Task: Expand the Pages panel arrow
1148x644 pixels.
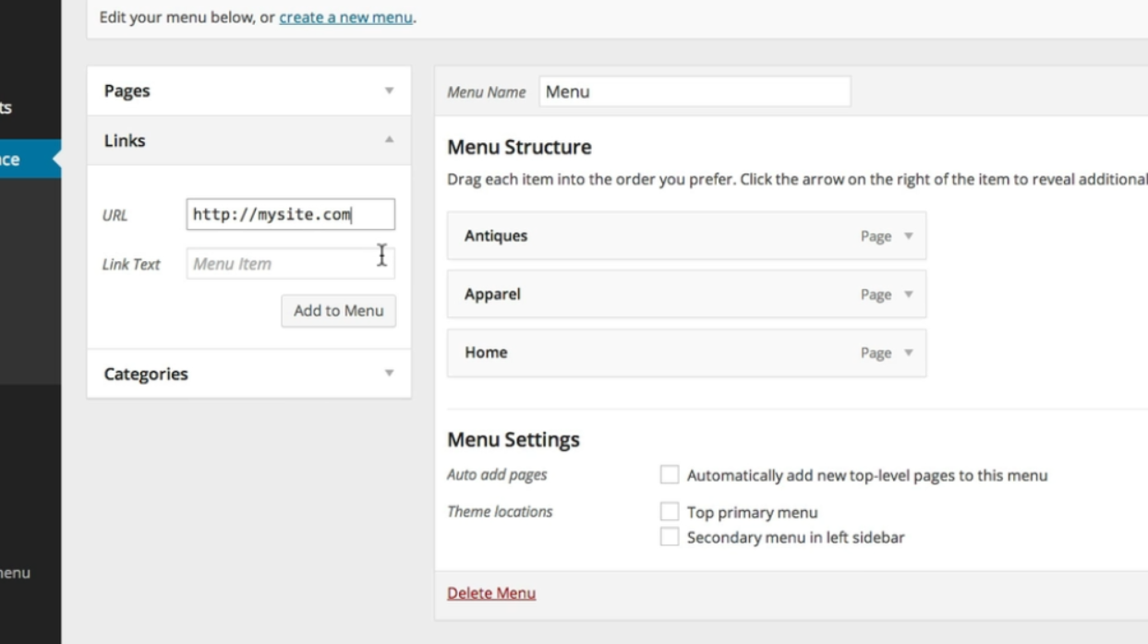Action: click(x=389, y=90)
